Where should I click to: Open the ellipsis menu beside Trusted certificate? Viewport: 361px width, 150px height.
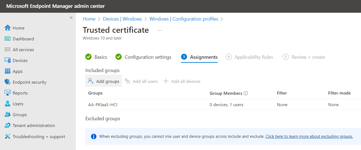point(160,30)
